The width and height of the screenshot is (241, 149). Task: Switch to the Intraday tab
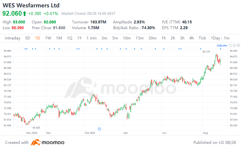pyautogui.click(x=13, y=38)
